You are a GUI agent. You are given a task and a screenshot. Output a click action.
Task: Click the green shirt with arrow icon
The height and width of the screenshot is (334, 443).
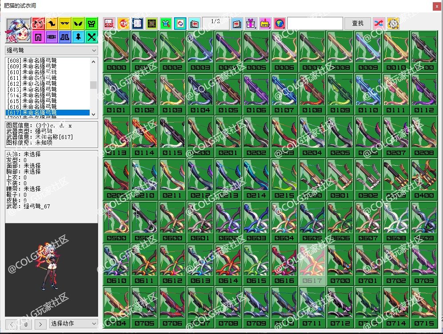[166, 24]
